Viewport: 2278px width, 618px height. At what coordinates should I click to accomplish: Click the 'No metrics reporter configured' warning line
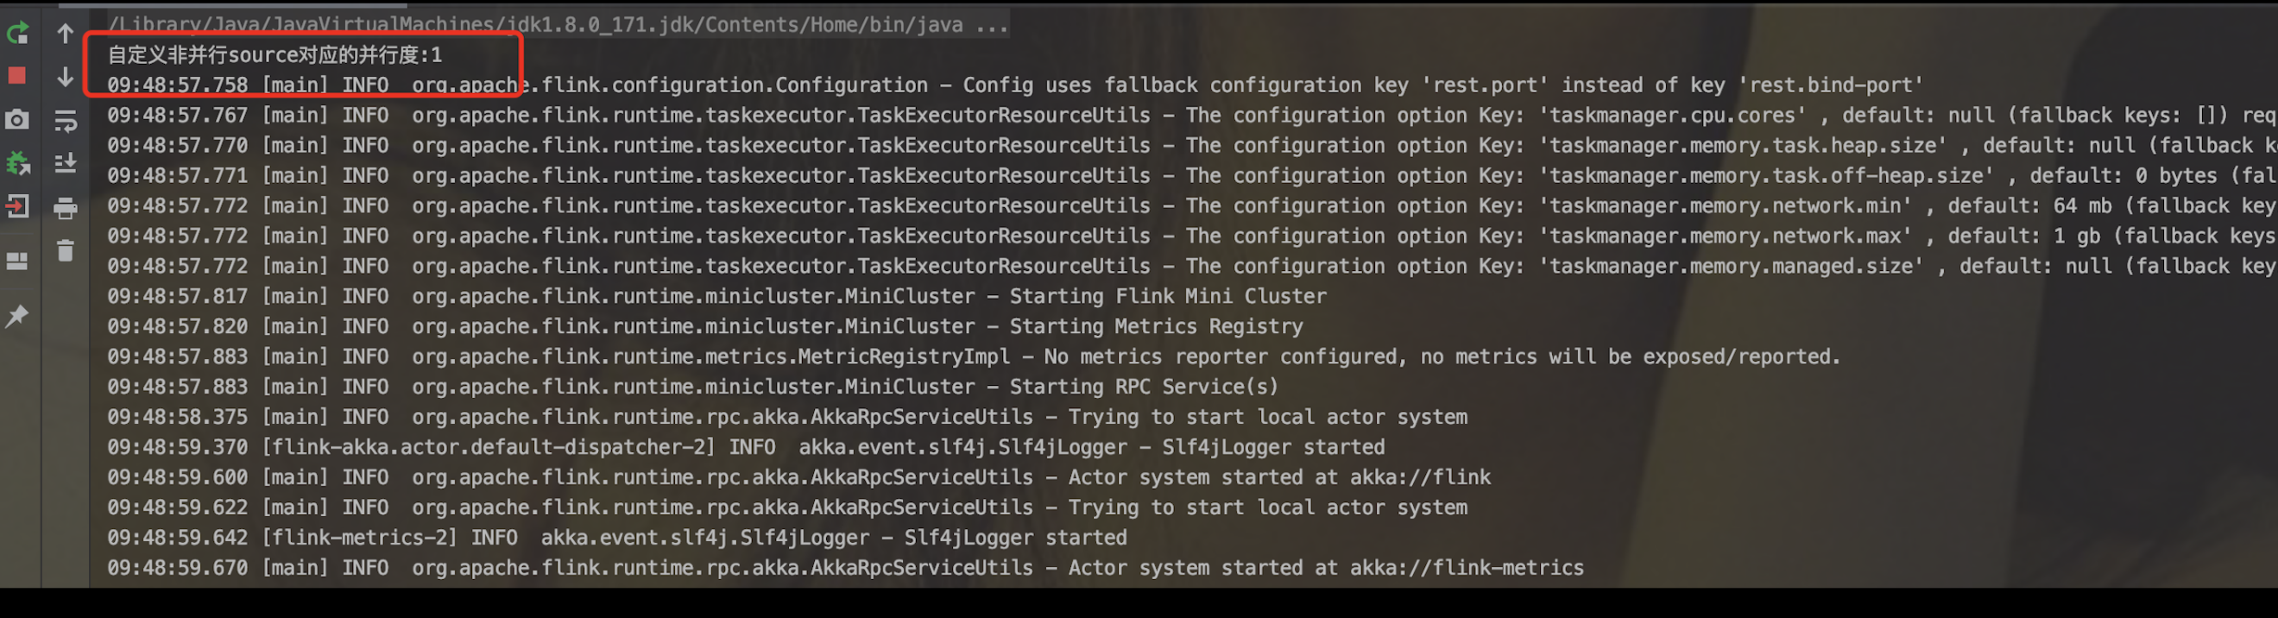1061,356
